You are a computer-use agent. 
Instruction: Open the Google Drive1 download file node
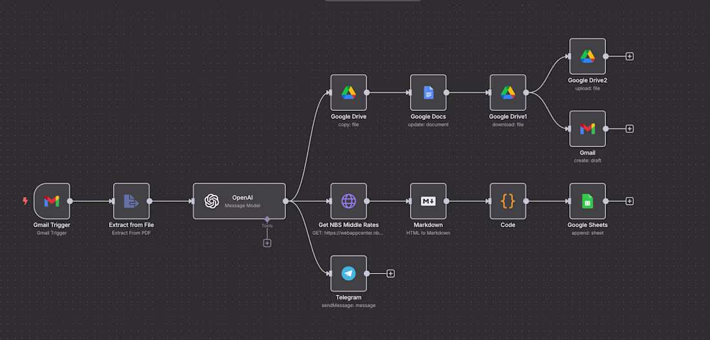pyautogui.click(x=508, y=92)
